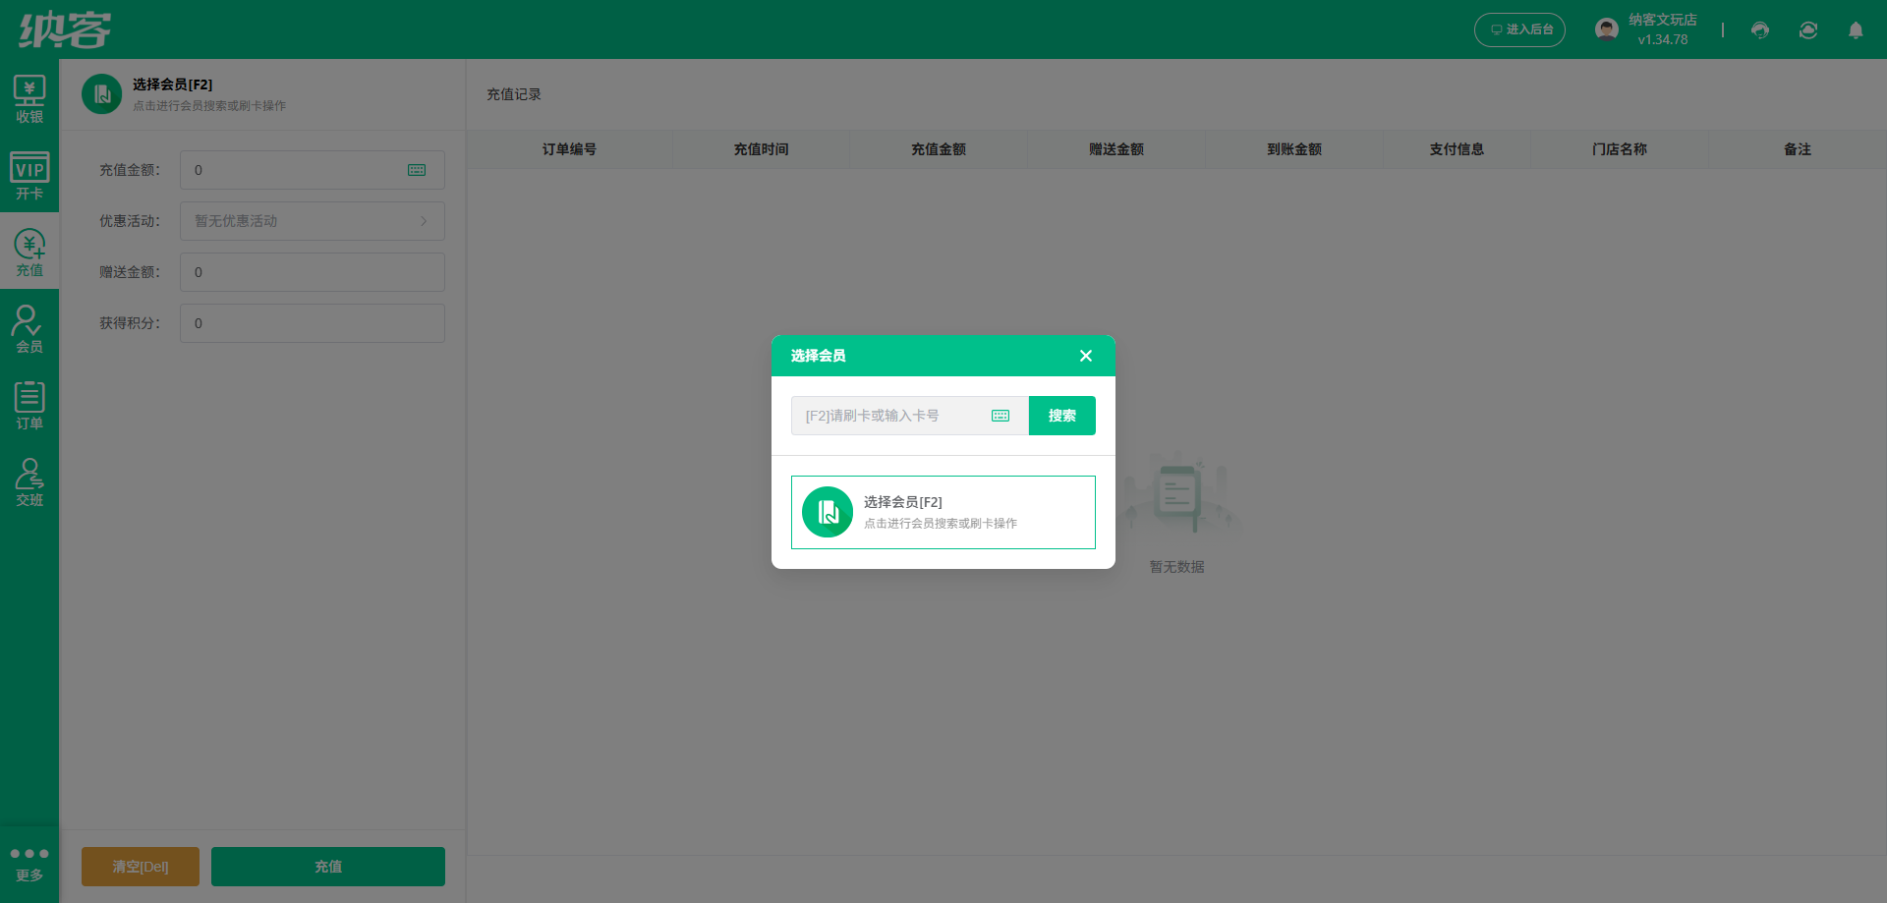Screen dimensions: 1887x903
Task: Select the VIP 开卡 sidebar icon
Action: click(x=29, y=176)
